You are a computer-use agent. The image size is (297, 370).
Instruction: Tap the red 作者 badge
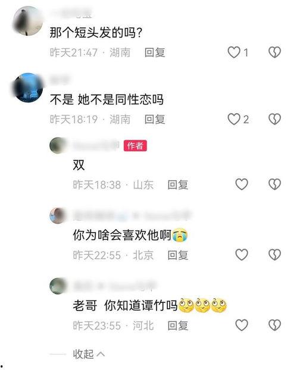pyautogui.click(x=135, y=146)
